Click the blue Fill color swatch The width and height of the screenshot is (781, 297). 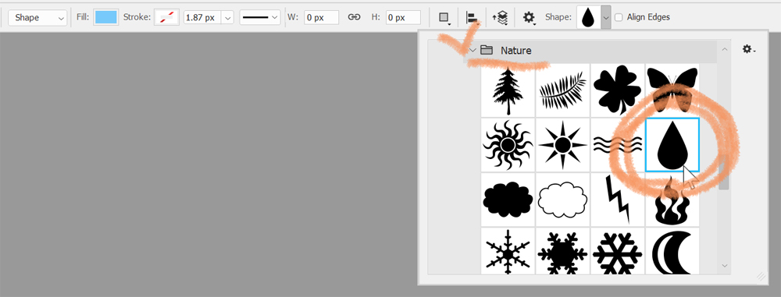click(105, 17)
